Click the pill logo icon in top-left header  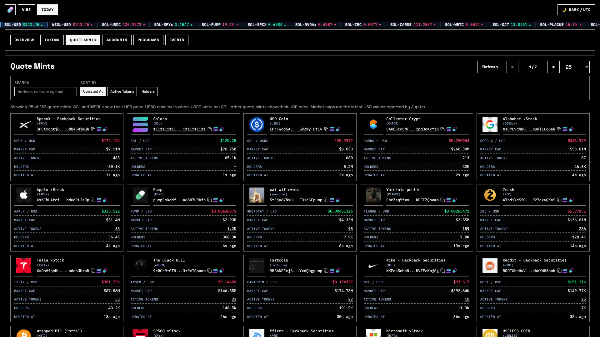(x=10, y=10)
